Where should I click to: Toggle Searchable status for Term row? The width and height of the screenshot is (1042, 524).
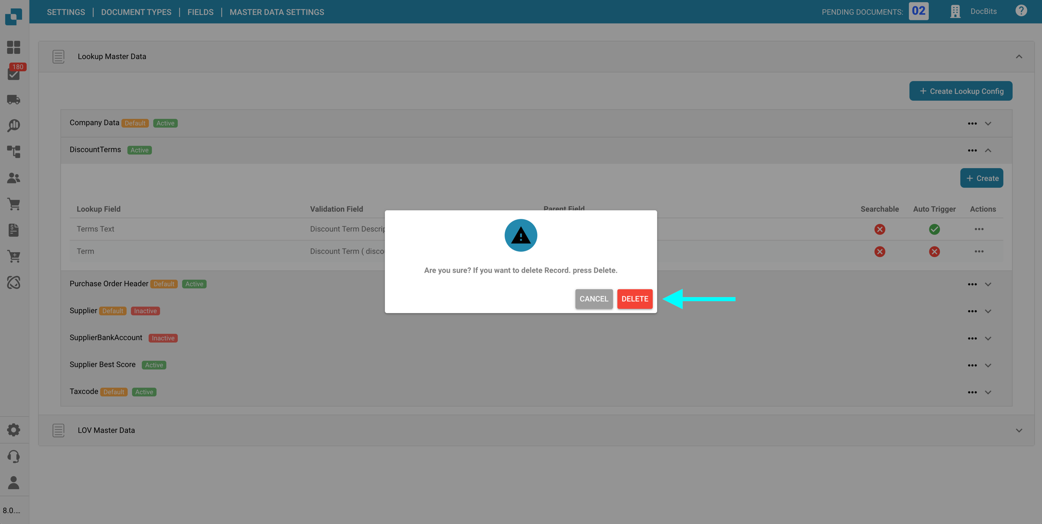(879, 251)
